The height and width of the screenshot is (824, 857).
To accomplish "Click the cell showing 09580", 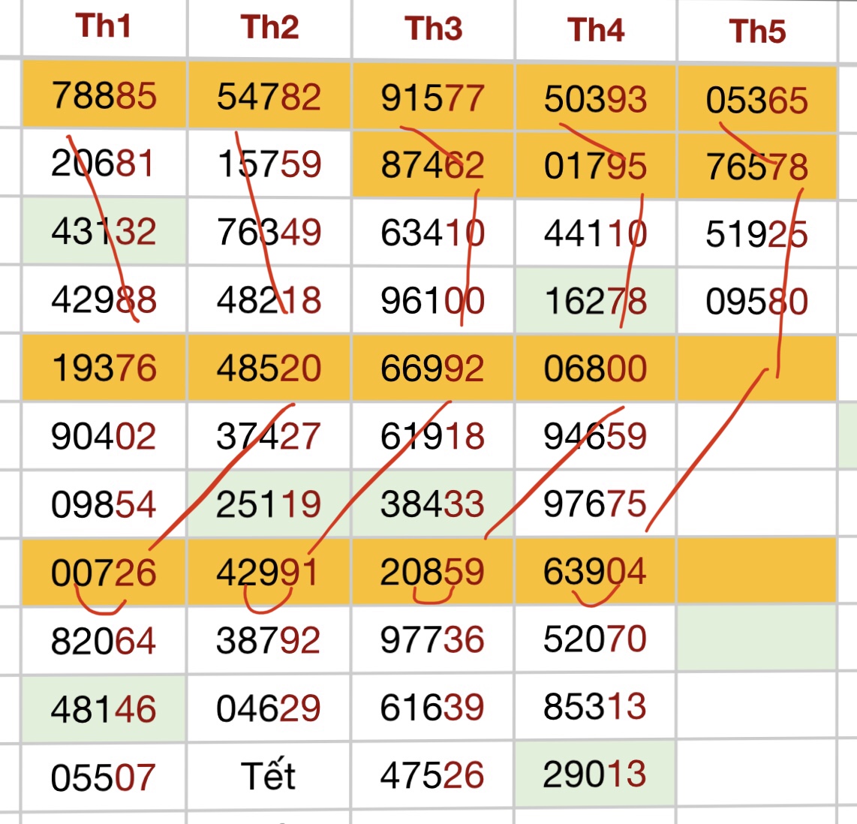I will click(756, 302).
